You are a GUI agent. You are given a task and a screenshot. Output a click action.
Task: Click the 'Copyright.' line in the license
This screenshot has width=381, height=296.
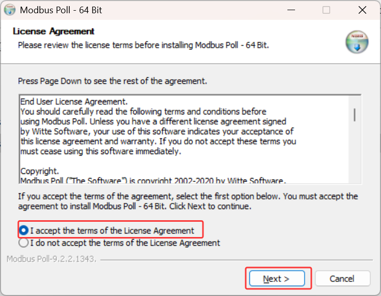[x=40, y=171]
